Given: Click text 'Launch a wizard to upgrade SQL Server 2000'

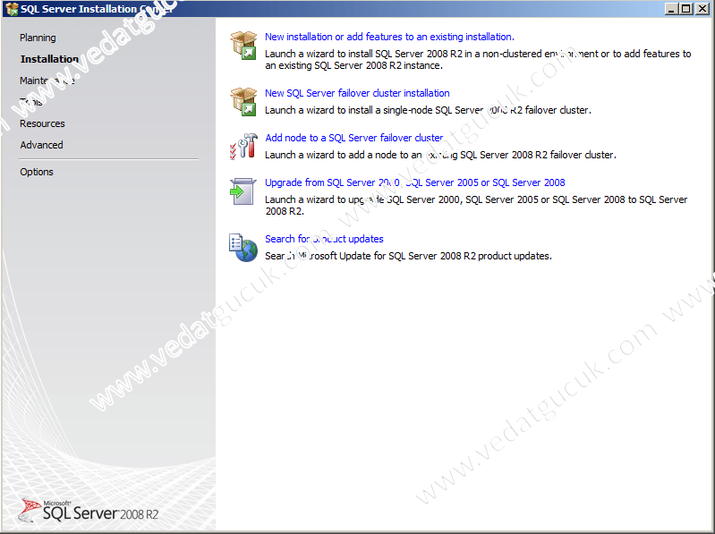Looking at the screenshot, I should 476,206.
